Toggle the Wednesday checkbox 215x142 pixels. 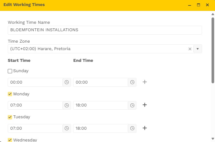[x=10, y=140]
